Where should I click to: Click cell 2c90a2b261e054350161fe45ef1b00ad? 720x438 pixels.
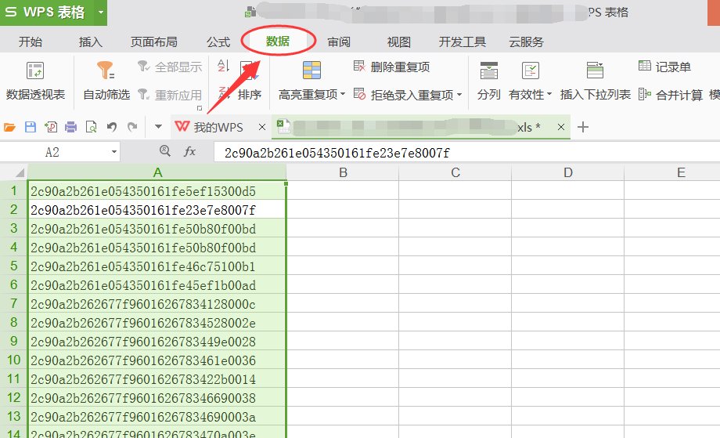pos(157,285)
